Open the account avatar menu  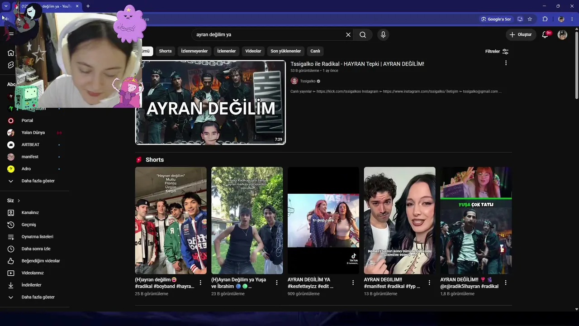pos(562,35)
